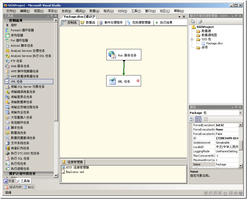Open the 输出 bottom tab
This screenshot has height=199, width=247.
(29, 187)
